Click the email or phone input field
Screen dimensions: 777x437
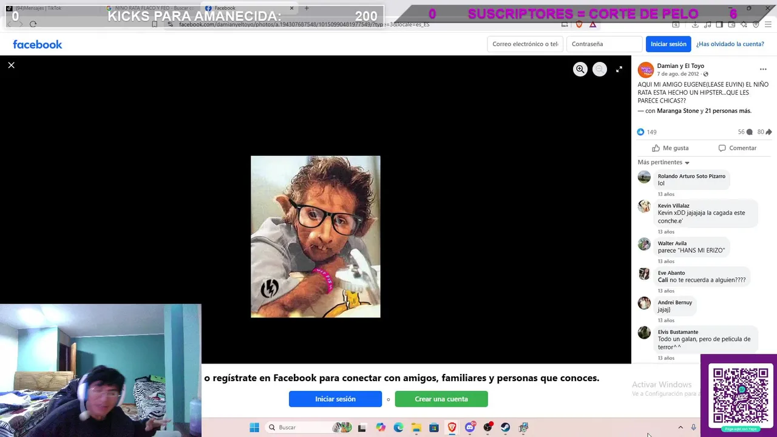pos(525,44)
